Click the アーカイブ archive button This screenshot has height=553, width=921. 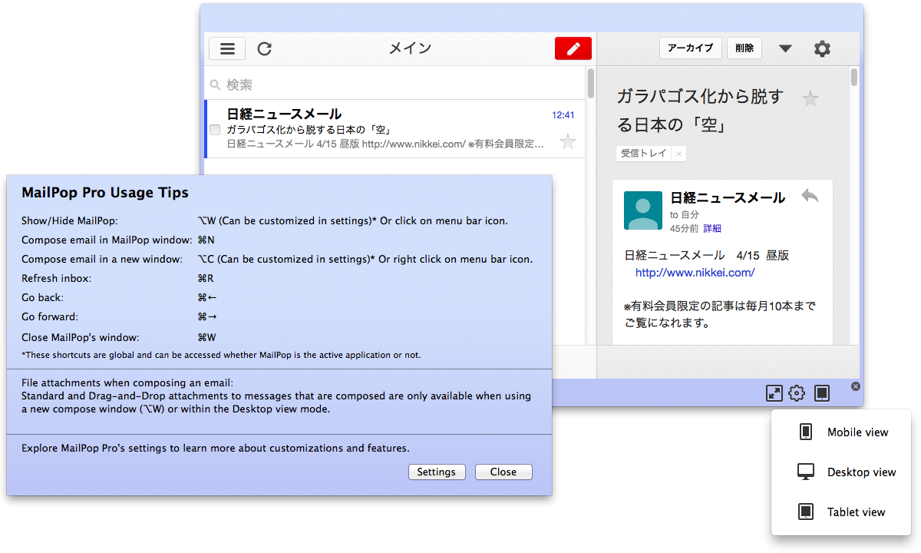pyautogui.click(x=691, y=48)
